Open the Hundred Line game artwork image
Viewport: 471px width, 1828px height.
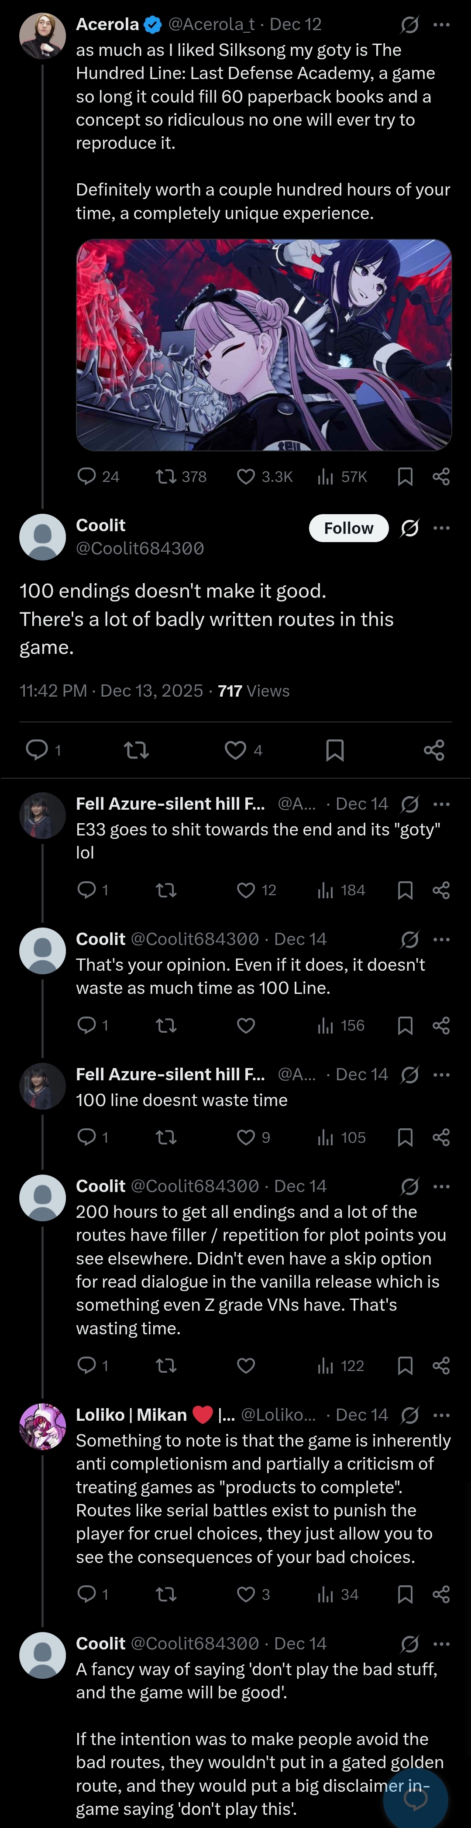click(x=264, y=345)
